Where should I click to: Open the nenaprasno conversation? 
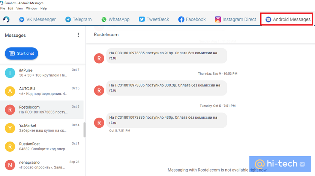[x=42, y=165]
